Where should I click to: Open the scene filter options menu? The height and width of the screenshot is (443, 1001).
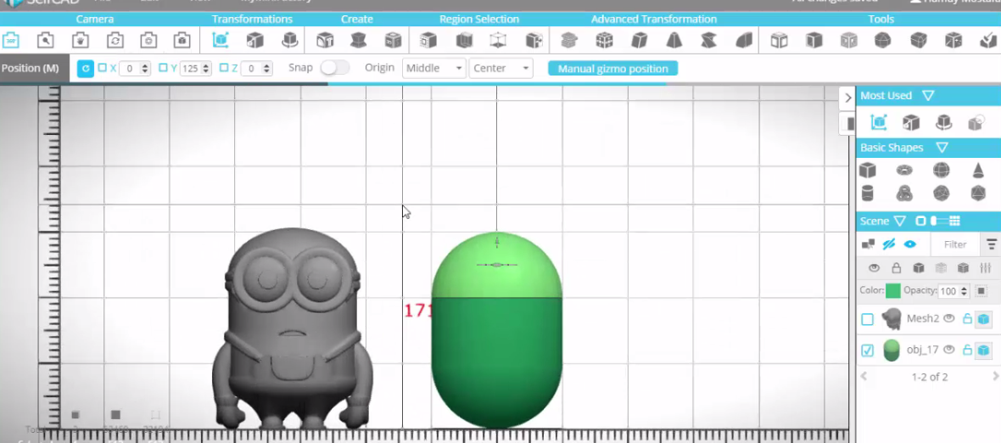point(992,244)
